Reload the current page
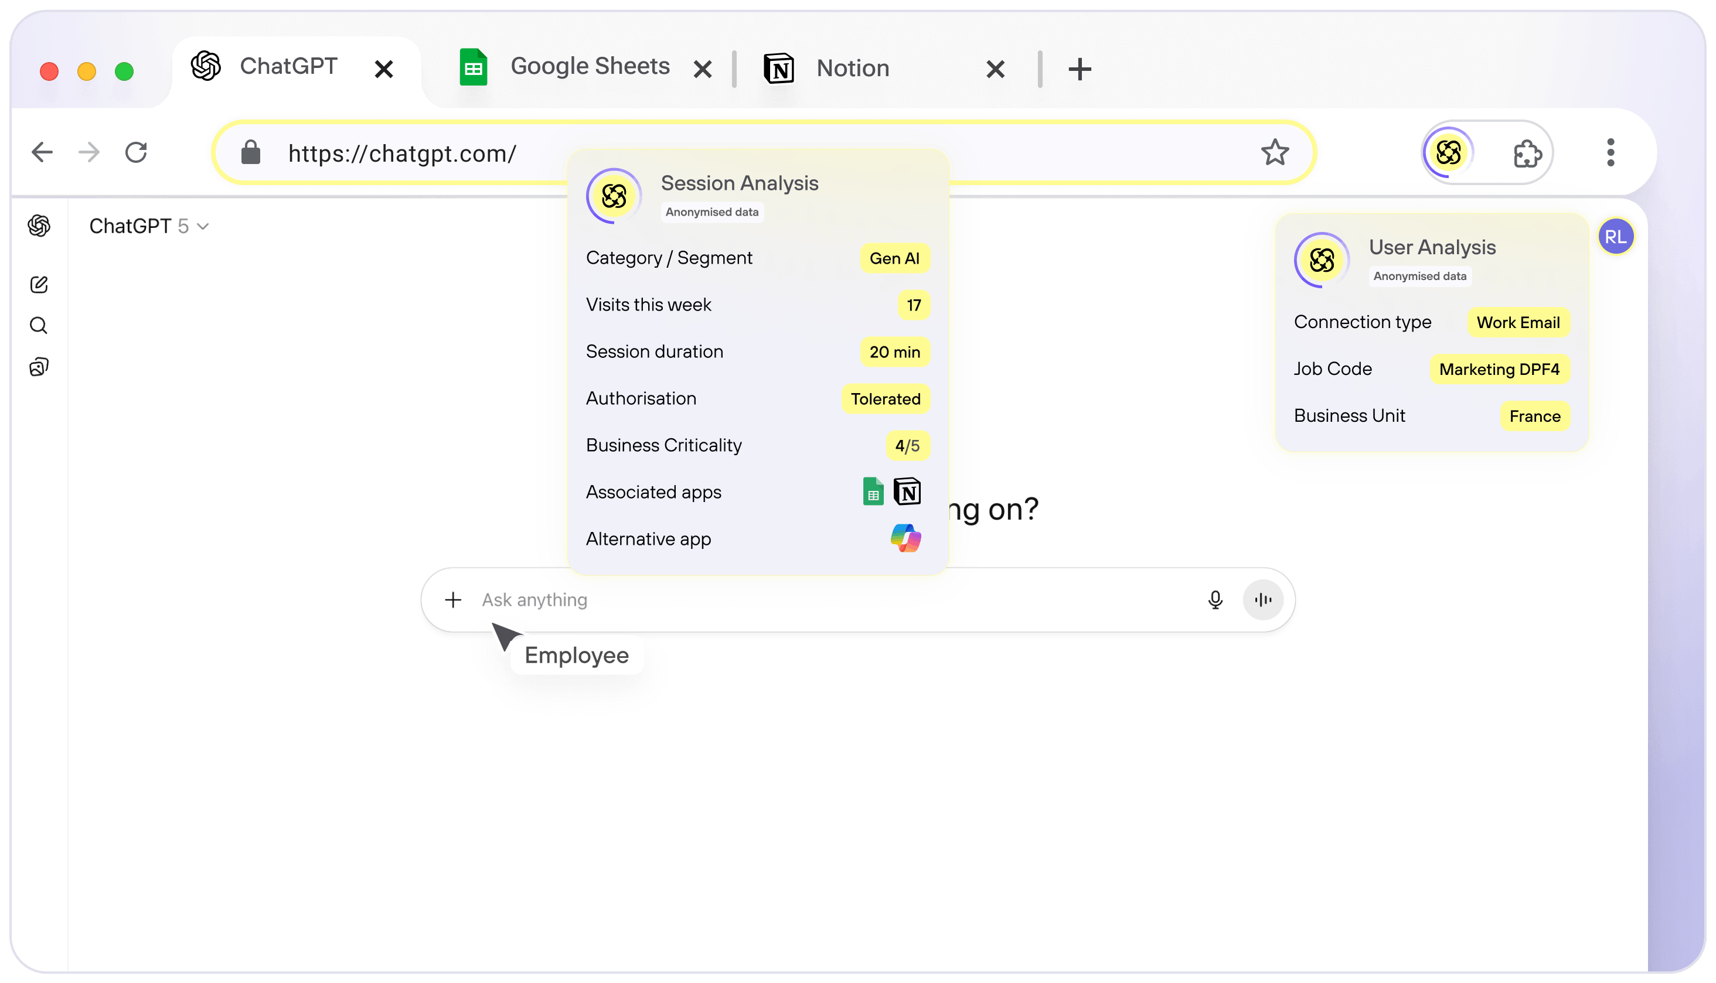Image resolution: width=1716 pixels, height=983 pixels. (137, 152)
